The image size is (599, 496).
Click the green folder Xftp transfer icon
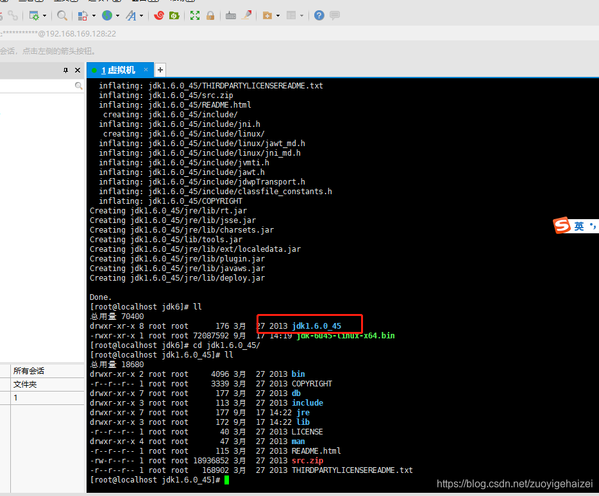tap(174, 15)
